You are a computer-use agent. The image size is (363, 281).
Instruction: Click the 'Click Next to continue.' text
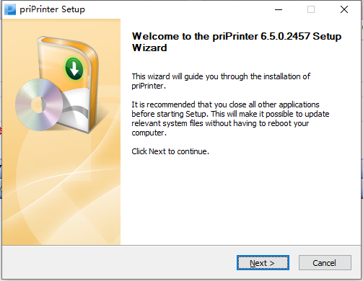(x=170, y=151)
